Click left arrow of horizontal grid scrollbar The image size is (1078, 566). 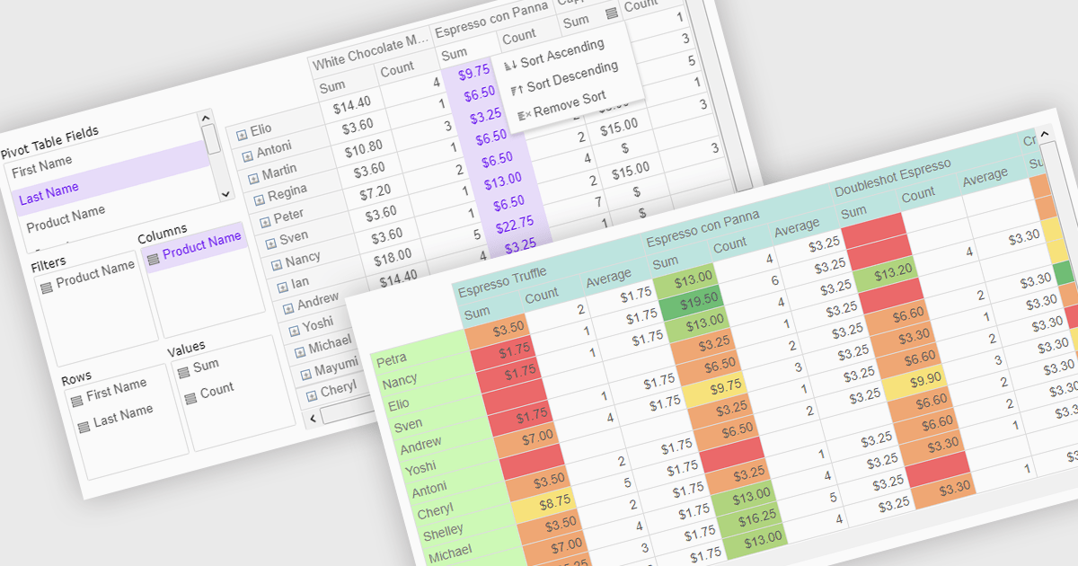[314, 418]
